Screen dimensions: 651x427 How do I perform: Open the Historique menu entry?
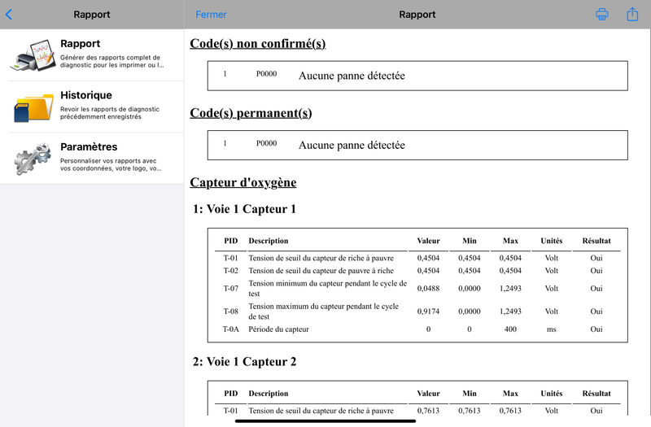[x=92, y=107]
